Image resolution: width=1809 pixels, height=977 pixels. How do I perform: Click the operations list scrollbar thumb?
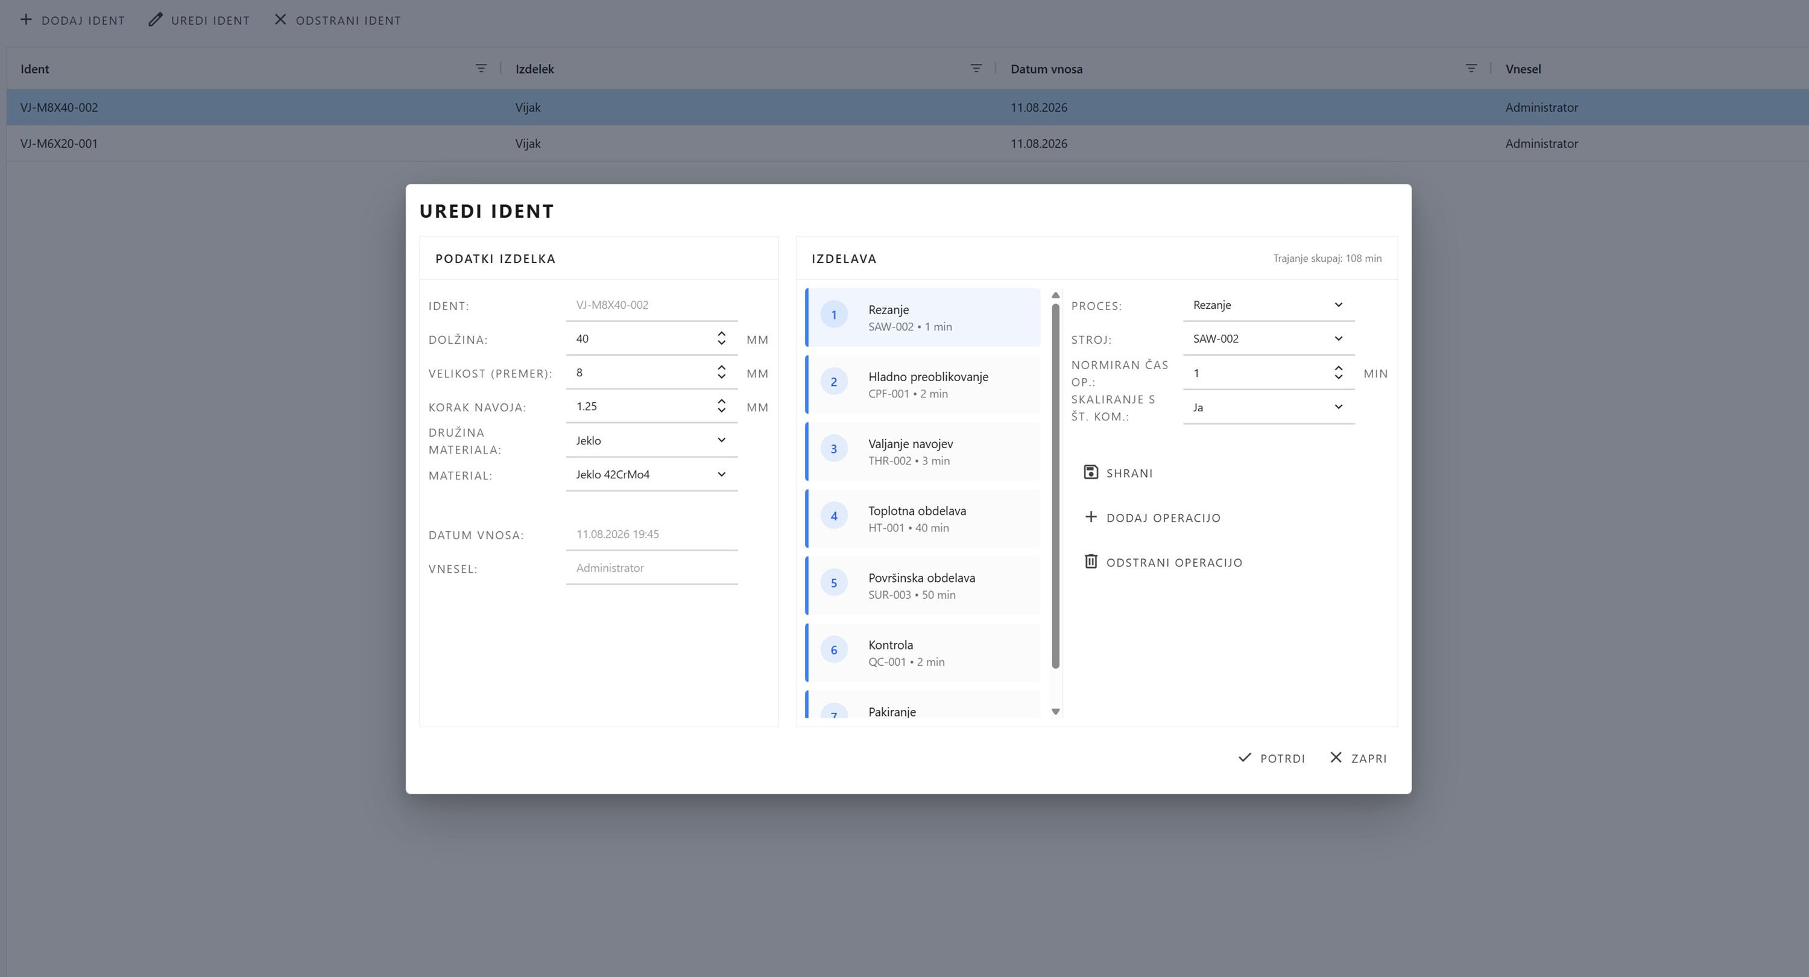(1055, 486)
